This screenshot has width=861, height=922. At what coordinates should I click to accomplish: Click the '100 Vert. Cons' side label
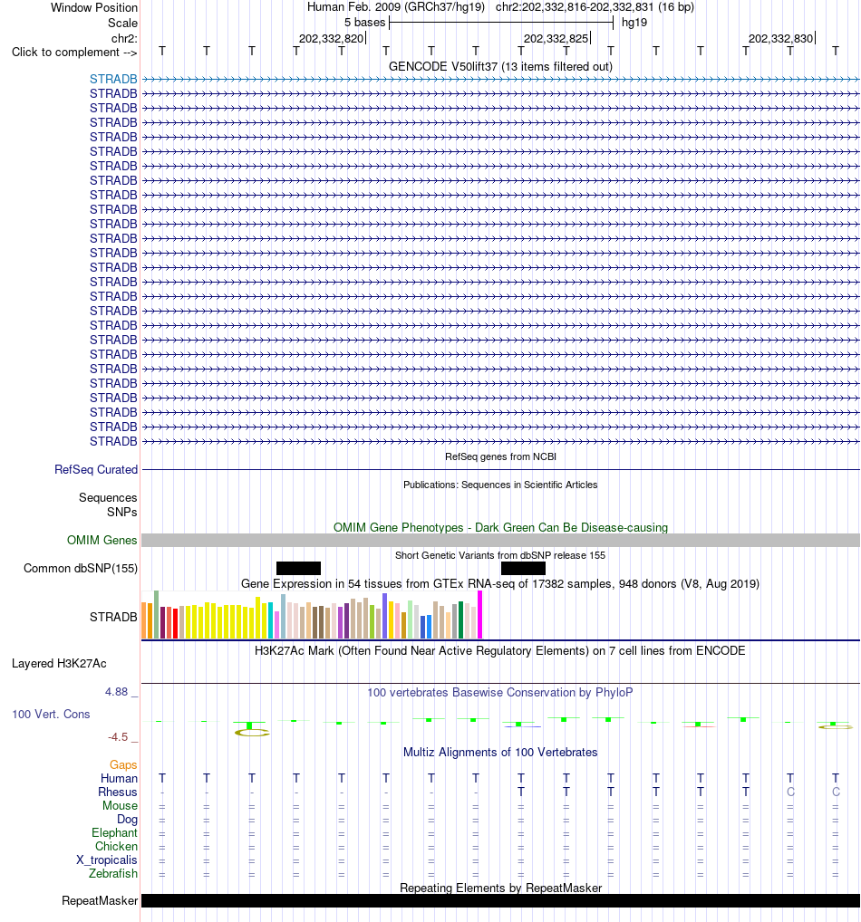[51, 714]
